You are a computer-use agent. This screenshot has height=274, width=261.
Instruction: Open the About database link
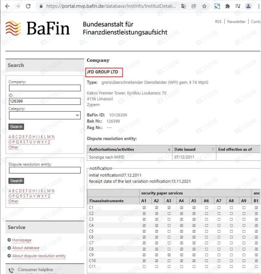(26, 248)
